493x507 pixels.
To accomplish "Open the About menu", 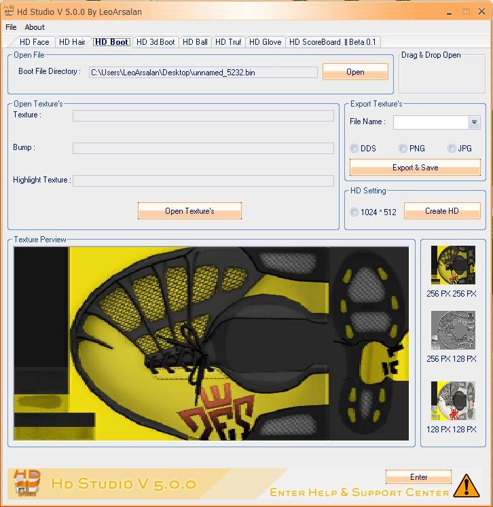I will [35, 27].
